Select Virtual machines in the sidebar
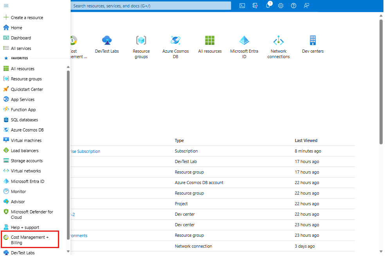 coord(27,140)
